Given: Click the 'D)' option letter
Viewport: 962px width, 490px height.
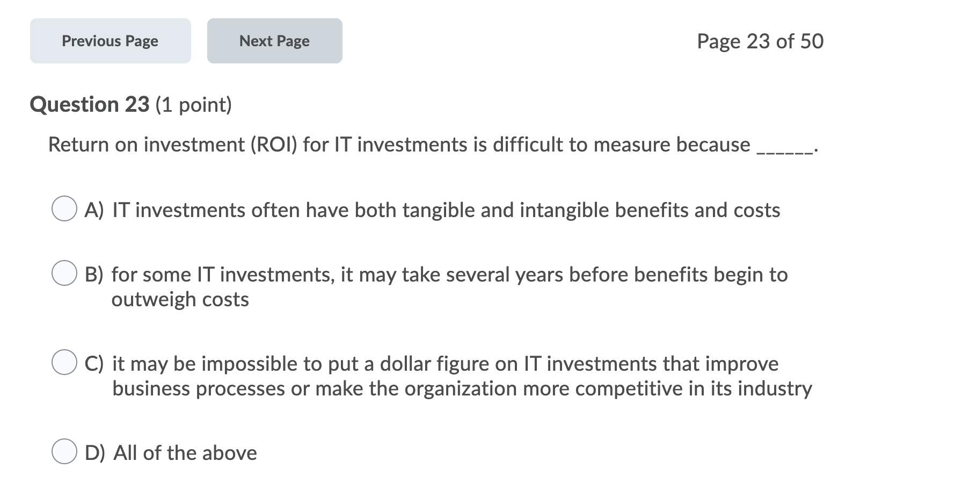Looking at the screenshot, I should point(95,453).
